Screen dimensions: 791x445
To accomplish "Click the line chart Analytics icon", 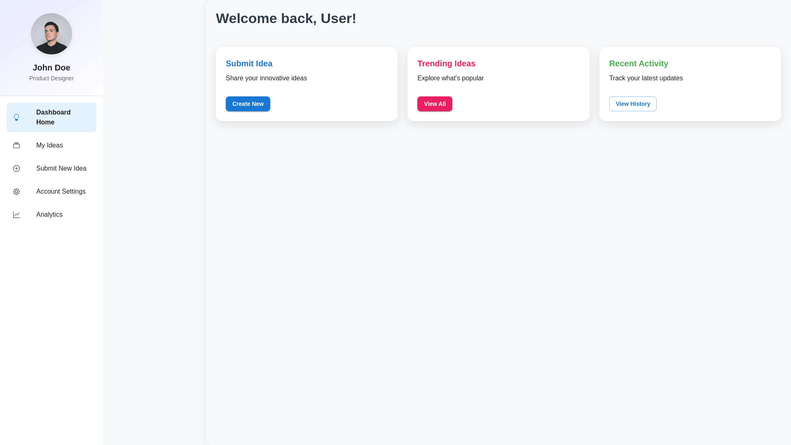I will 16,215.
